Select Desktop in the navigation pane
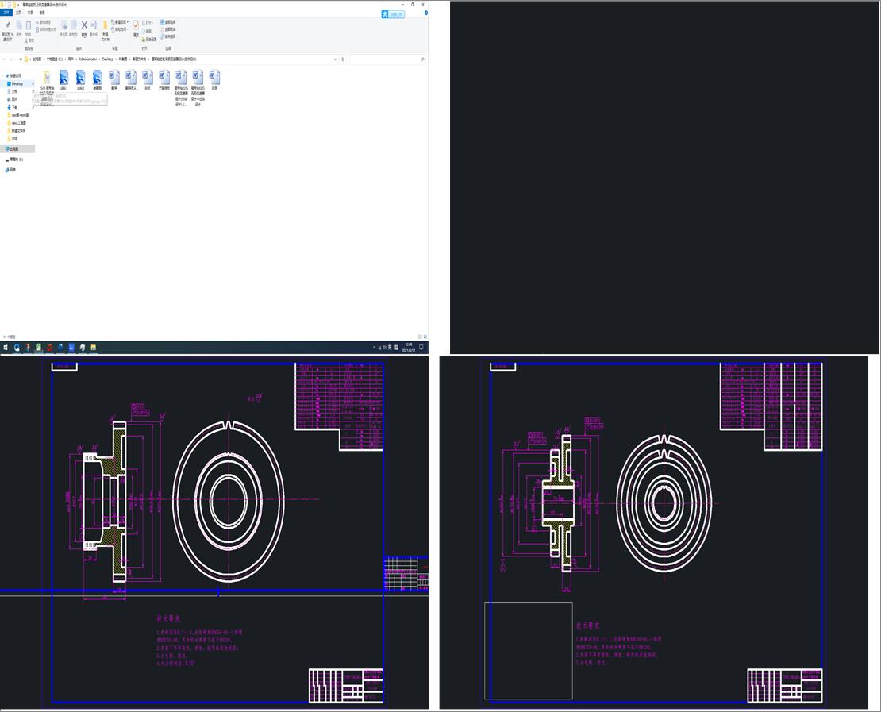The height and width of the screenshot is (712, 881). [x=17, y=83]
